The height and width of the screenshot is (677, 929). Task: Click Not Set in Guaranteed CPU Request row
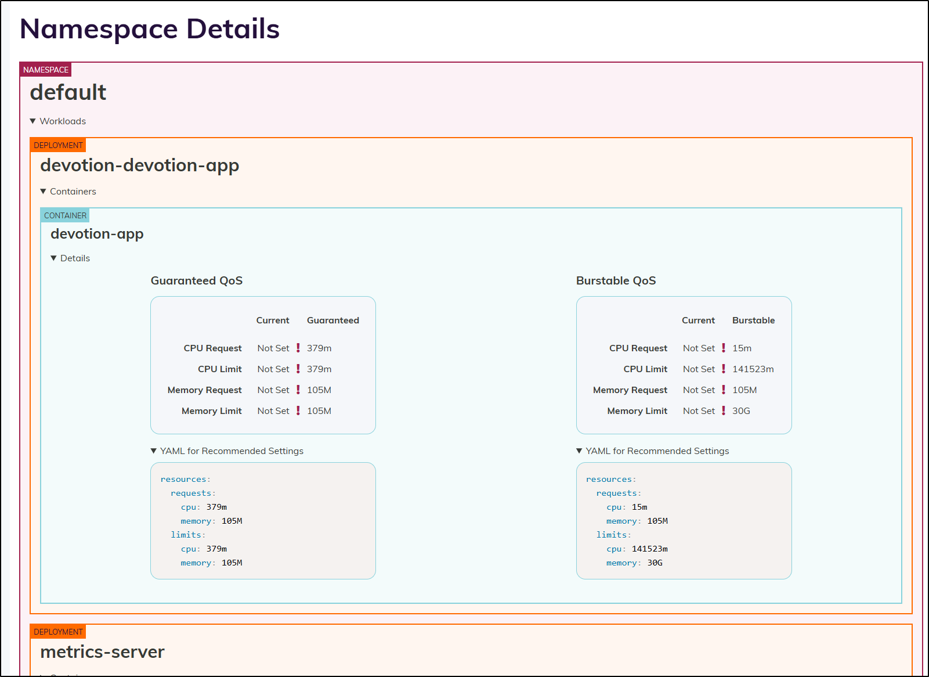point(273,348)
